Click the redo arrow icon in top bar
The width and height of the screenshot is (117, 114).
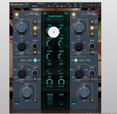point(95,5)
